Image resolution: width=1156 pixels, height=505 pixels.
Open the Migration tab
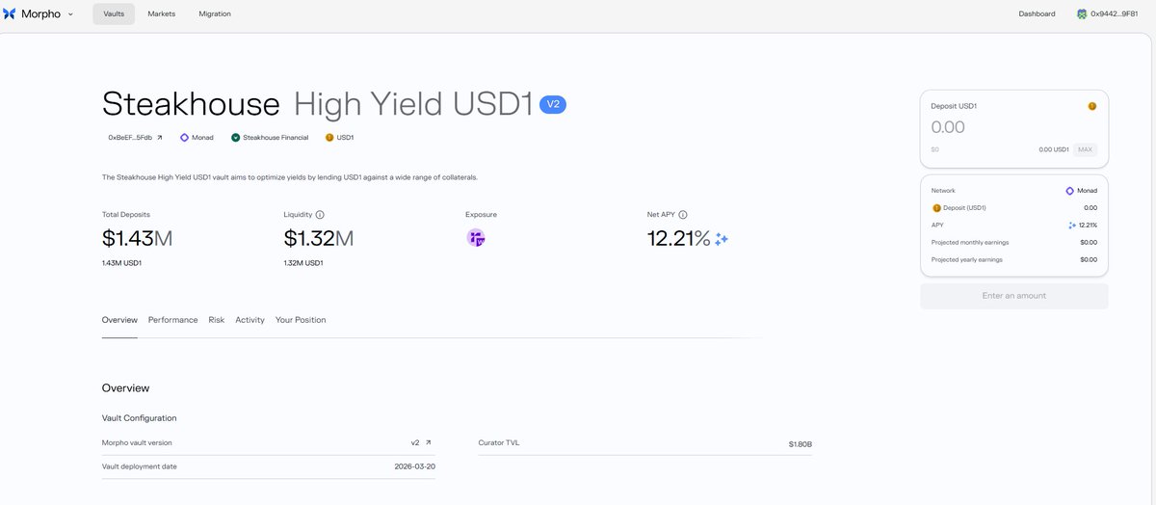click(215, 13)
